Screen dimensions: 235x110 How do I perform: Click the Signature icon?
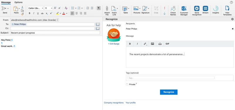pyautogui.click(x=145, y=9)
